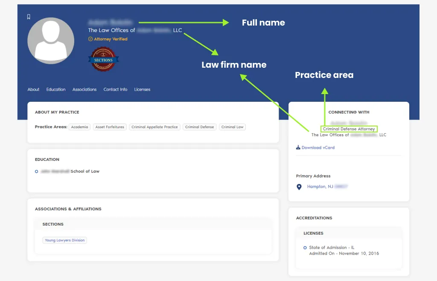Switch to the Licenses tab
This screenshot has height=281, width=437.
point(142,89)
